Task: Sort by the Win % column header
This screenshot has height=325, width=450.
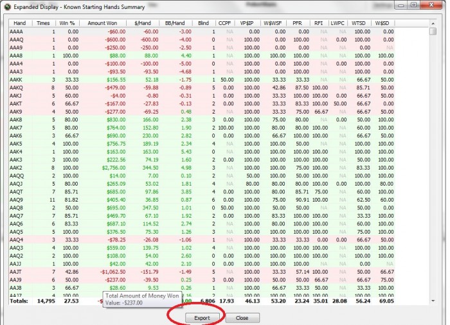Action: coord(67,23)
